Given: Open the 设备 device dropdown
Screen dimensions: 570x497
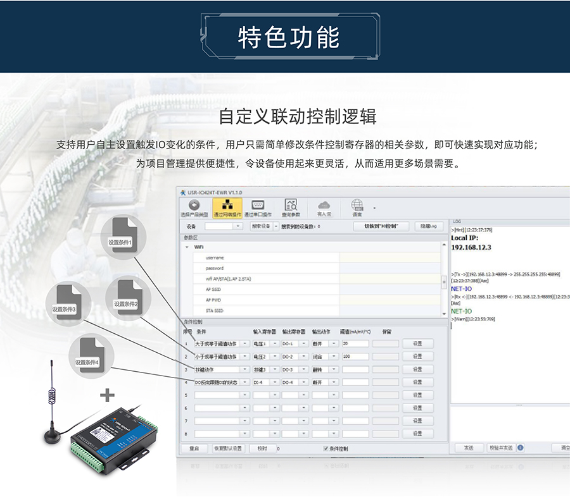Looking at the screenshot, I should 238,226.
